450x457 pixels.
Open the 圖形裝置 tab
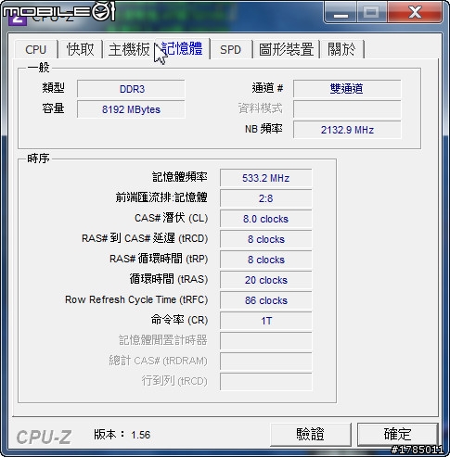(x=287, y=49)
